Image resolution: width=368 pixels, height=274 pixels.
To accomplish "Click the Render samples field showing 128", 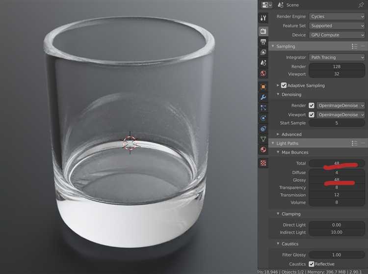I will click(x=337, y=67).
